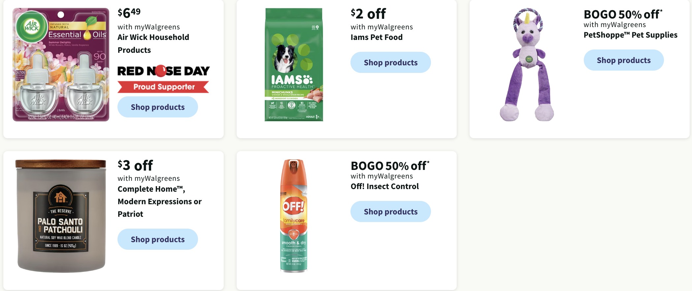The image size is (692, 291).
Task: Open the Iams Pet Food link
Action: coord(377,37)
